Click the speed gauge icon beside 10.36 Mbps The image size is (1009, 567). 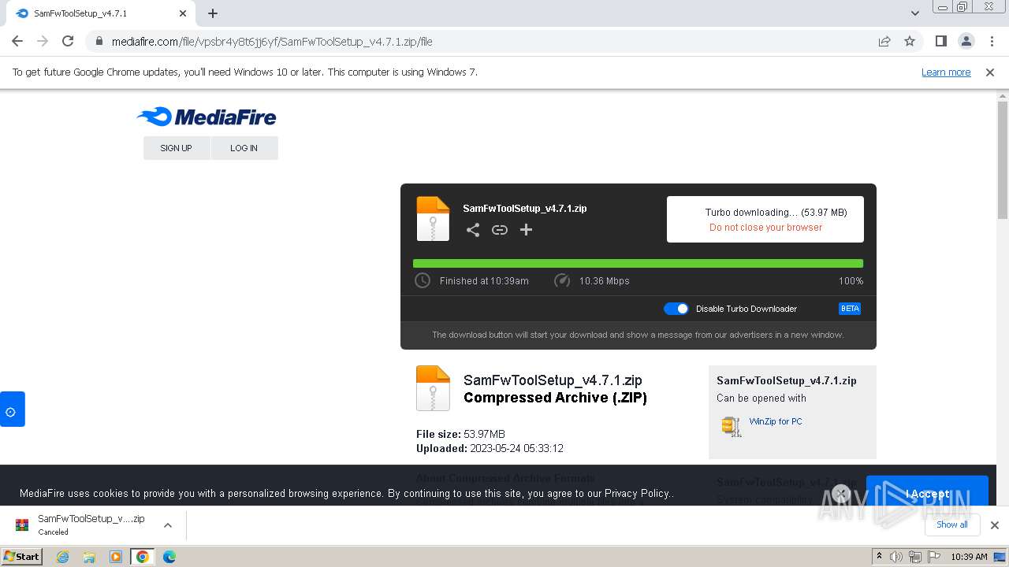point(562,280)
